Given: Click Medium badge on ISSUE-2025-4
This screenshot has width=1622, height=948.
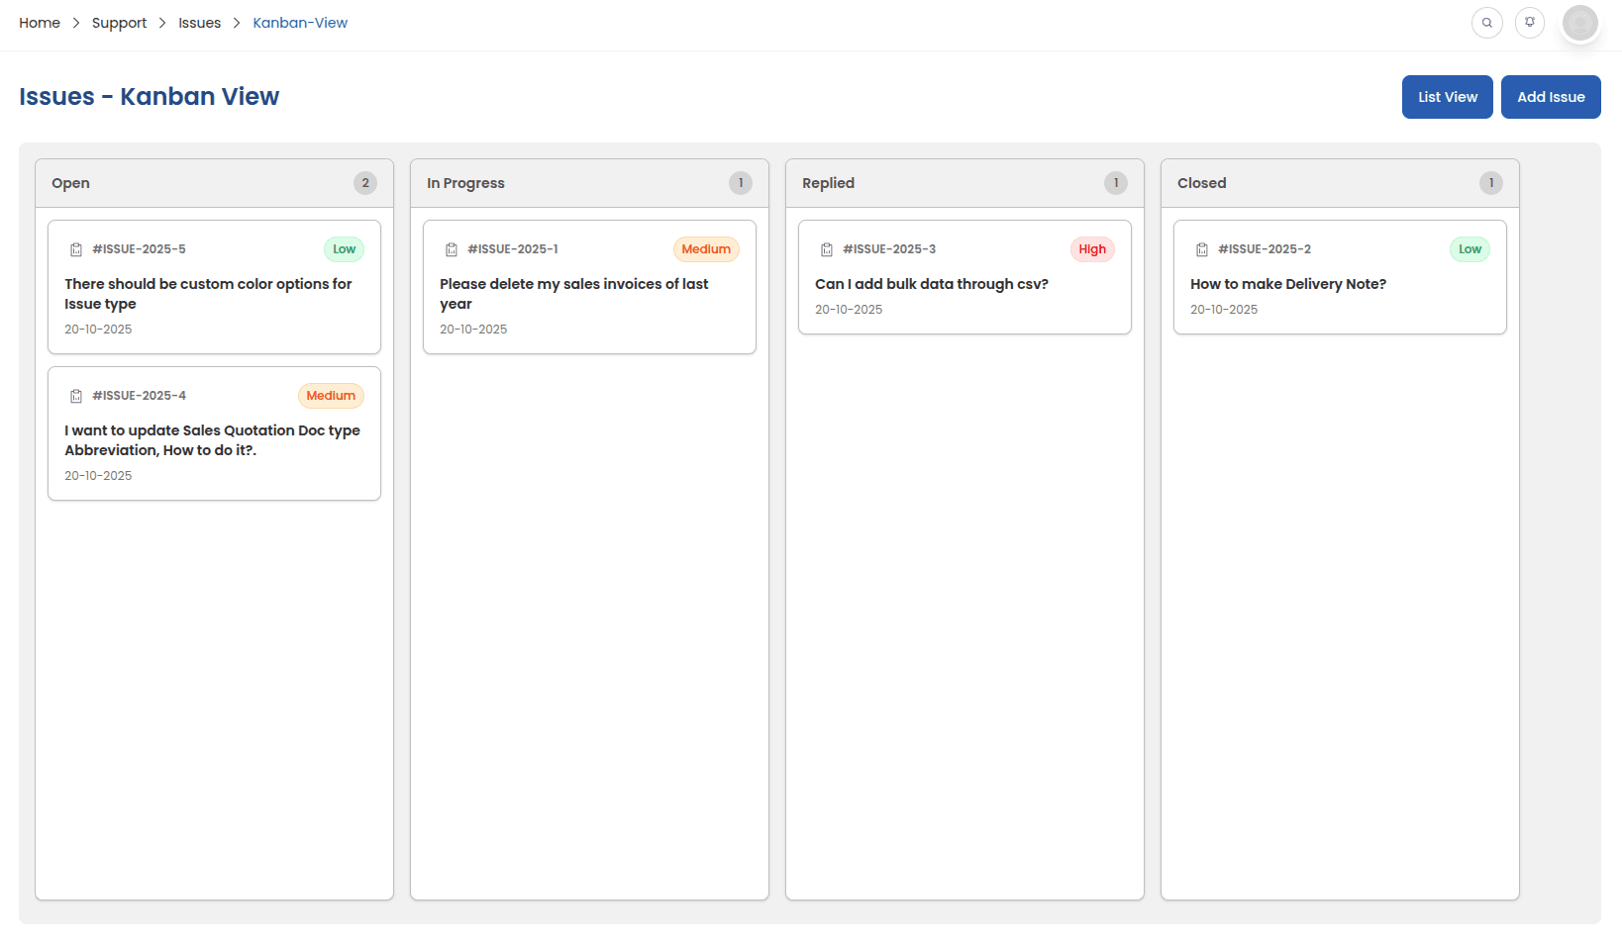Looking at the screenshot, I should tap(331, 396).
